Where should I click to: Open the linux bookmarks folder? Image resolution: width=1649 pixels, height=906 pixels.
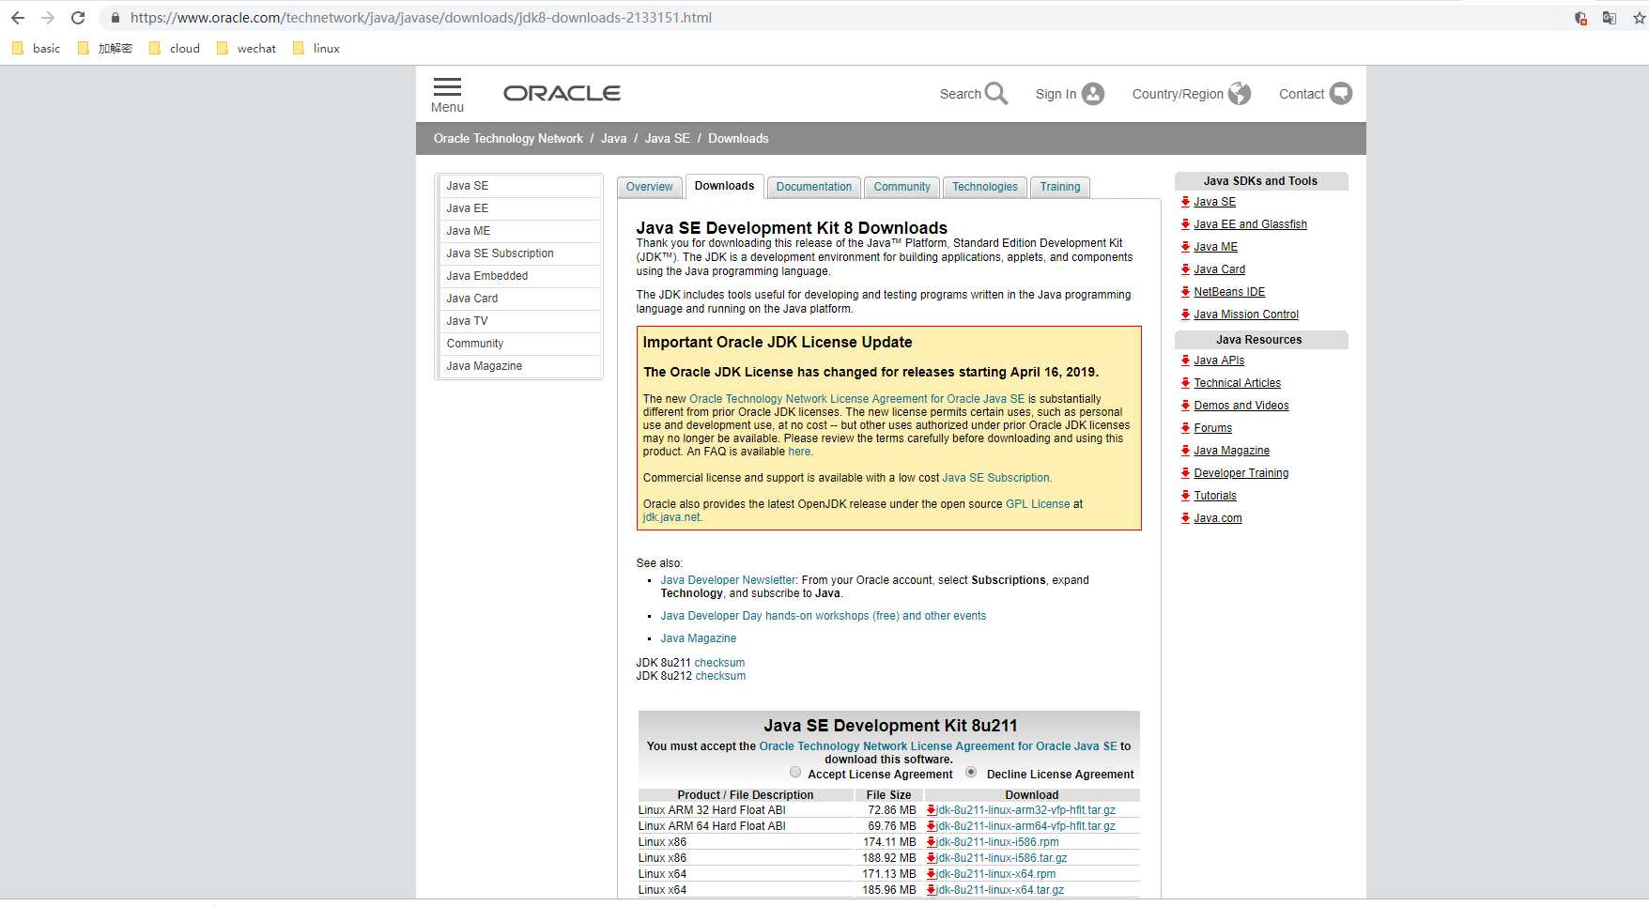pos(316,48)
